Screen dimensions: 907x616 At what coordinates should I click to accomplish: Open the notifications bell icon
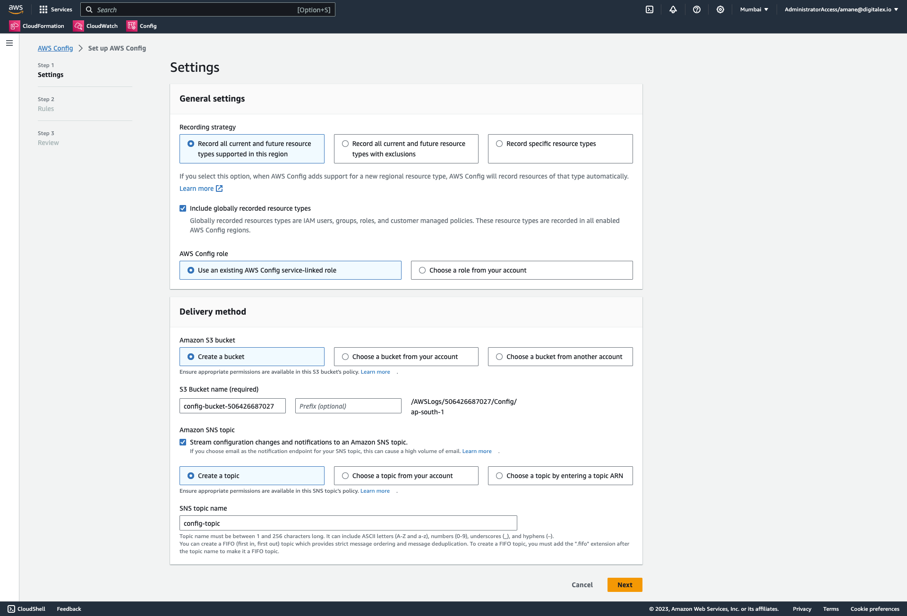[x=673, y=9]
